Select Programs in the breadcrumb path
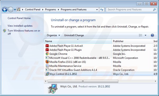Viewport: 159px width, 96px height. click(x=51, y=10)
